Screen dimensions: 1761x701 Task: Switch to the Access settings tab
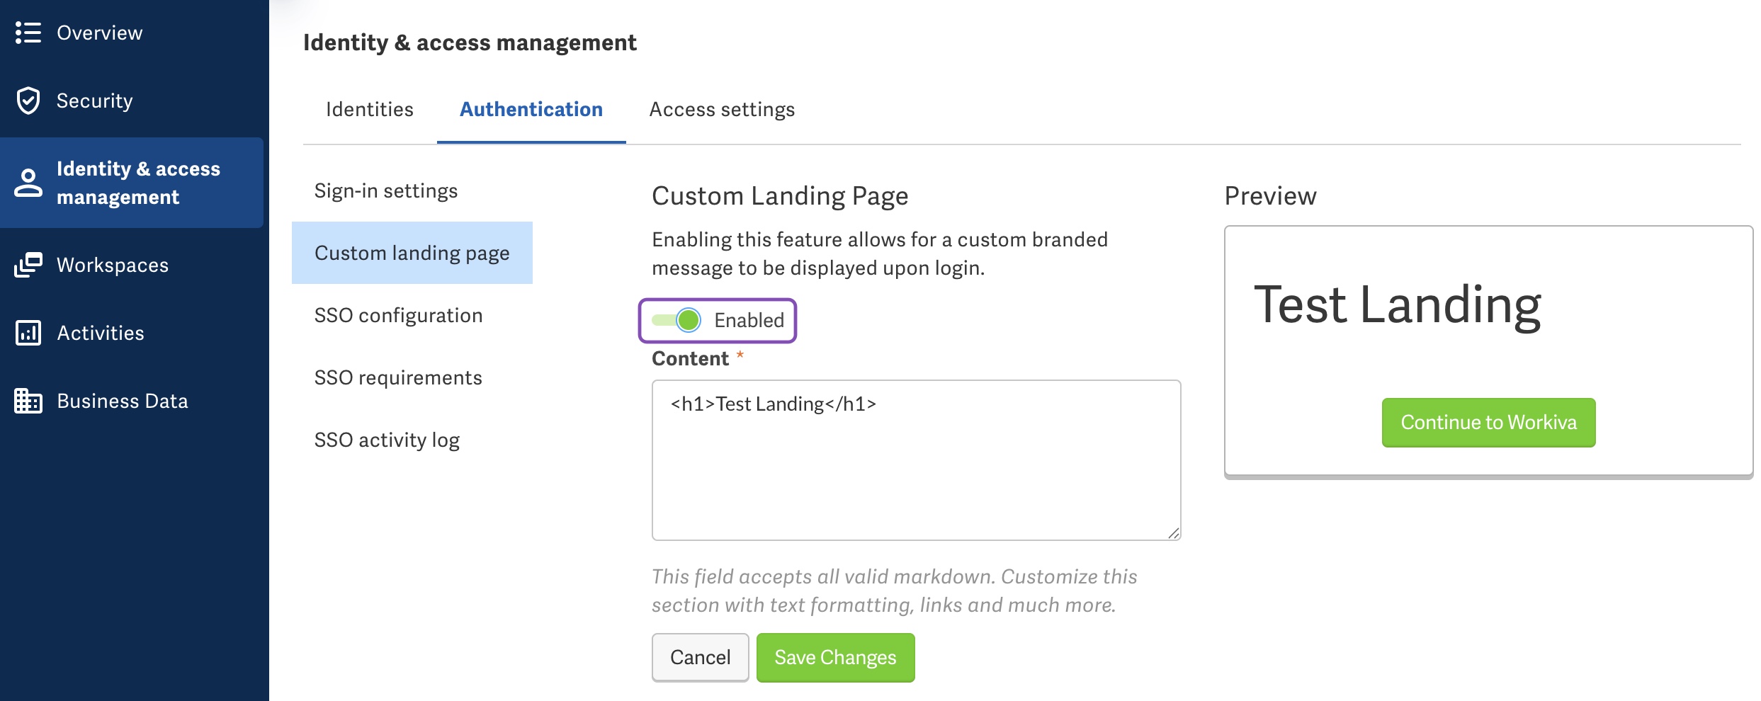click(x=722, y=110)
